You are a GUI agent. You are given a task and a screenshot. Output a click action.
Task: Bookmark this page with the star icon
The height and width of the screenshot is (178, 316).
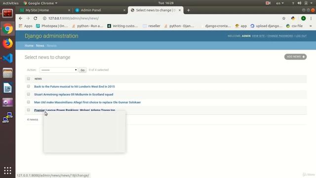[284, 18]
